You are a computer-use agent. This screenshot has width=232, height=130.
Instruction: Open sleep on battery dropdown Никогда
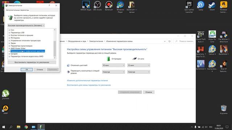click(113, 72)
